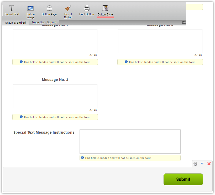Delete the submit field with red X
The width and height of the screenshot is (215, 195).
pyautogui.click(x=209, y=164)
